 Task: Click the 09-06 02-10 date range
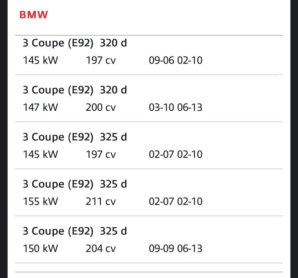pos(175,60)
